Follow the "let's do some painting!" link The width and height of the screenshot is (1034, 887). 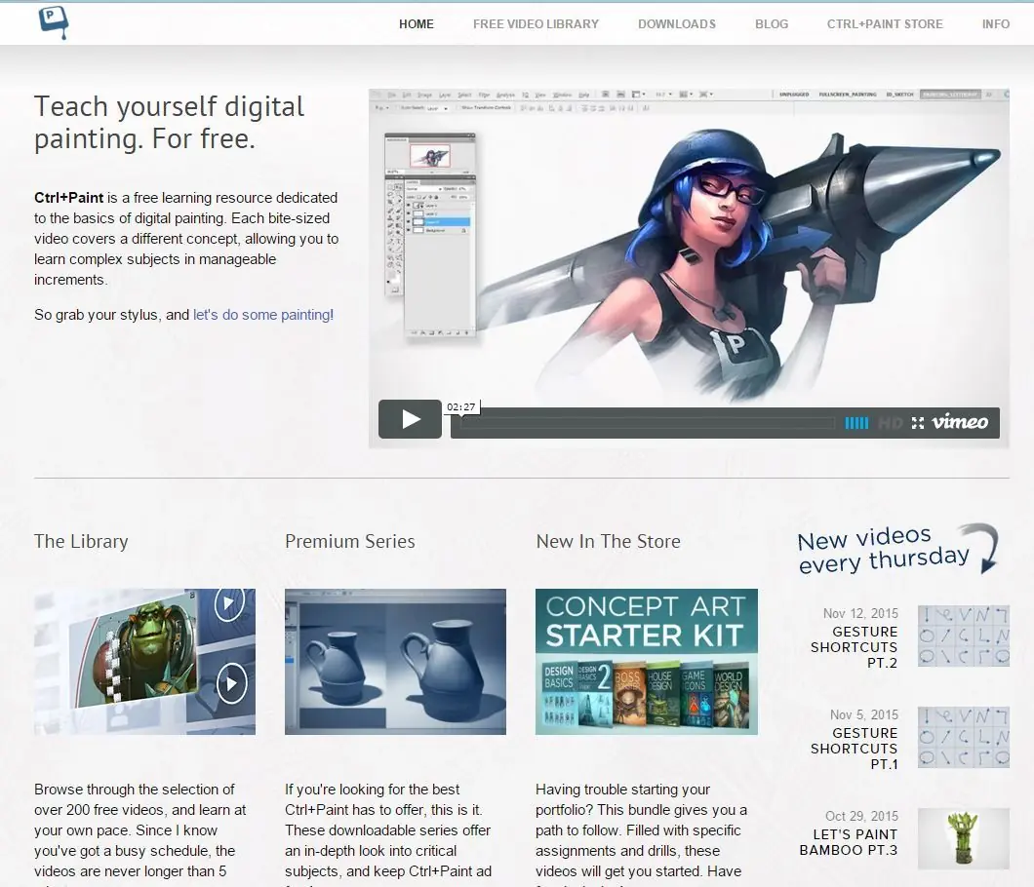tap(263, 315)
